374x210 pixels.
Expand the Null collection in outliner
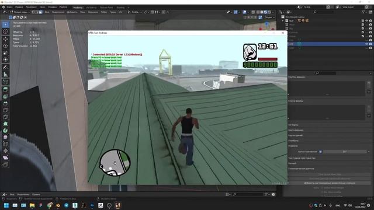click(x=283, y=21)
